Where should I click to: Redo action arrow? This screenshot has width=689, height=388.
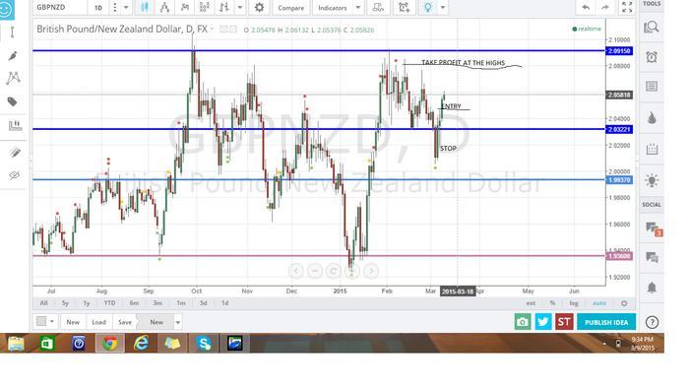[x=605, y=8]
